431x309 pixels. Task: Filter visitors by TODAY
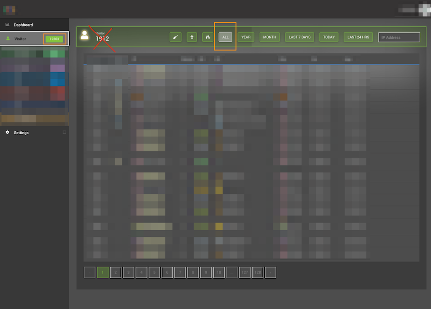(329, 37)
